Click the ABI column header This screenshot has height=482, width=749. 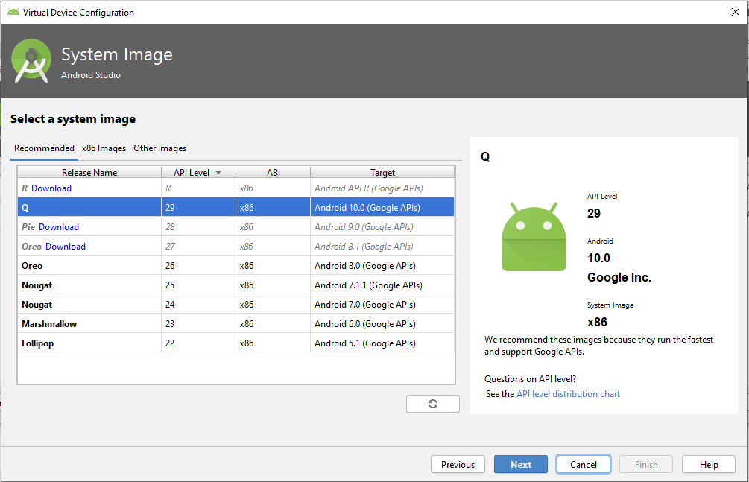coord(274,172)
